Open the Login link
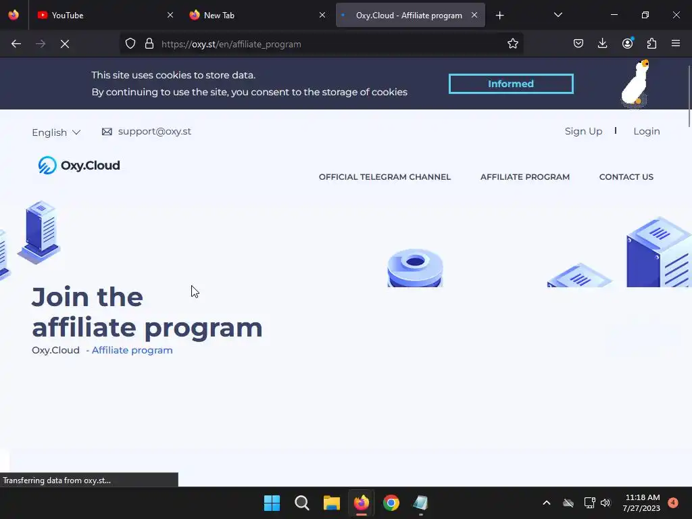Image resolution: width=692 pixels, height=519 pixels. pyautogui.click(x=647, y=132)
